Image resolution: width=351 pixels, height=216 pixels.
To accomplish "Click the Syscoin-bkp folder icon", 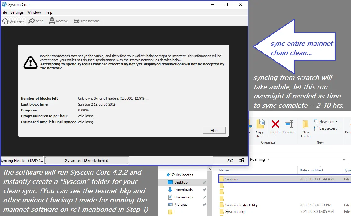I will point(222,212).
